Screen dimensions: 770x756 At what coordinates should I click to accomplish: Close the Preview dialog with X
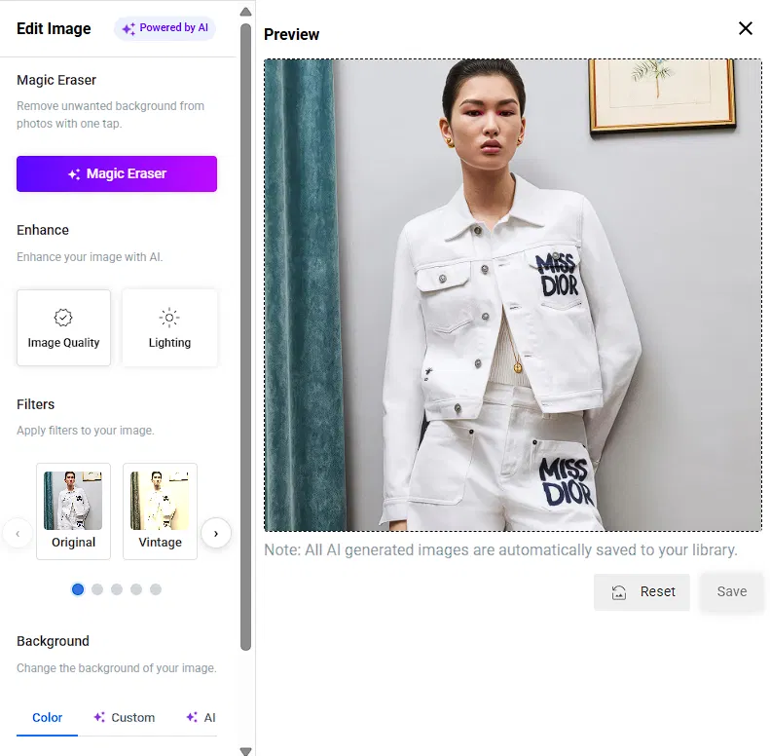[x=746, y=28]
